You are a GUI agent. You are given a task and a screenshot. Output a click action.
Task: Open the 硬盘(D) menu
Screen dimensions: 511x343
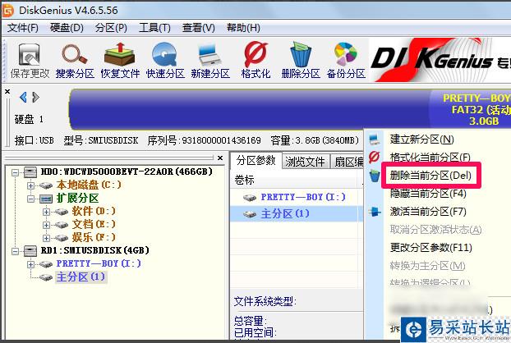click(67, 28)
